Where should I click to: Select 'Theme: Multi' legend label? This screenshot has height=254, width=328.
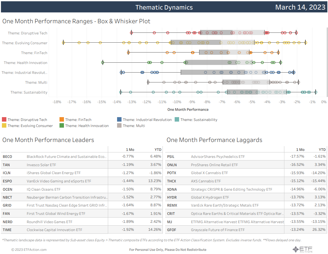[x=134, y=126]
